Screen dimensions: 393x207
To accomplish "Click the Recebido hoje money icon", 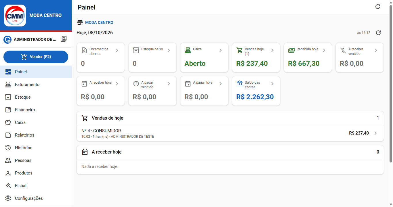I will click(291, 50).
